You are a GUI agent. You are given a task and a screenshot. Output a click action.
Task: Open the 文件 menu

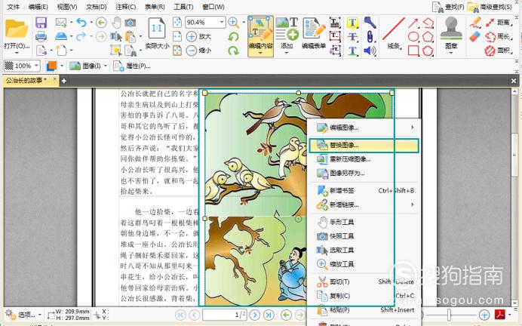point(14,7)
